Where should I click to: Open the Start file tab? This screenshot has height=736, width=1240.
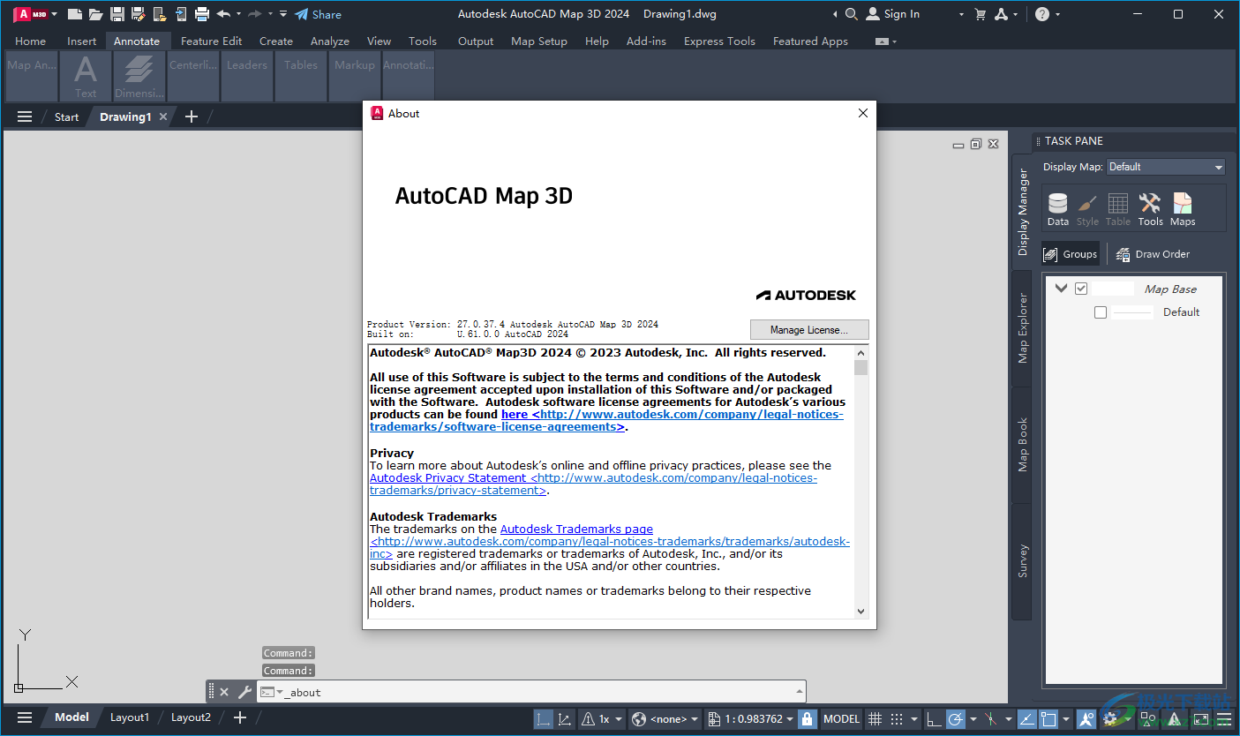(66, 116)
